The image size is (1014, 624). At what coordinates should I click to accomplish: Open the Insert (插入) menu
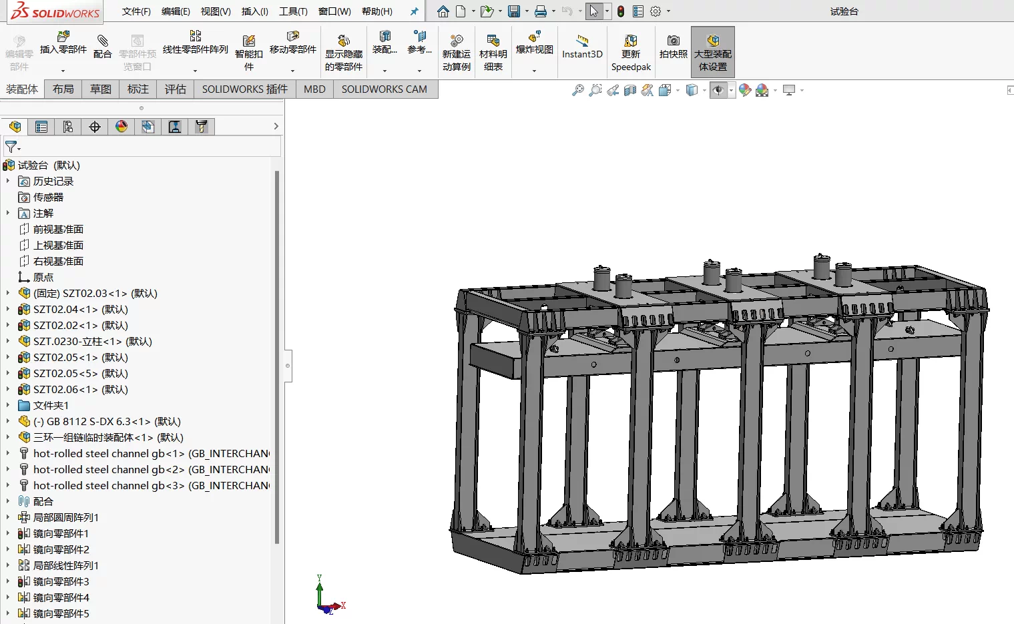254,11
